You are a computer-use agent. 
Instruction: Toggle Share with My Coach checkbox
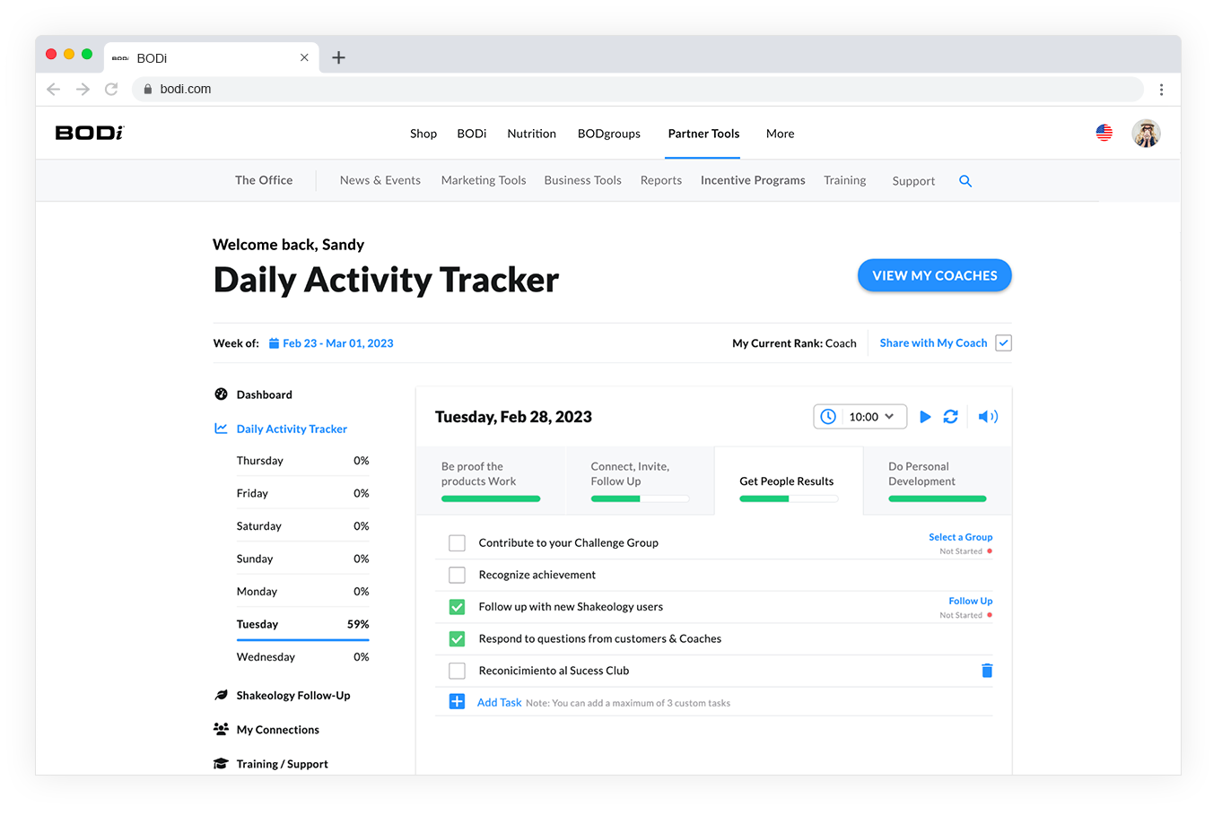(x=1004, y=343)
